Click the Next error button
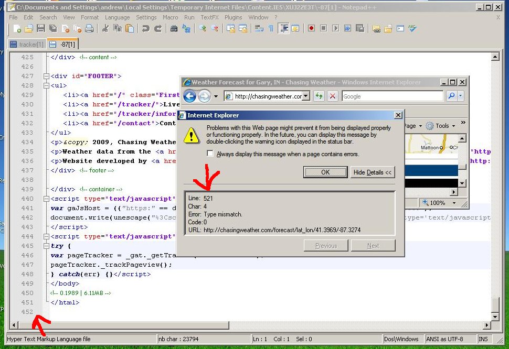 point(373,246)
